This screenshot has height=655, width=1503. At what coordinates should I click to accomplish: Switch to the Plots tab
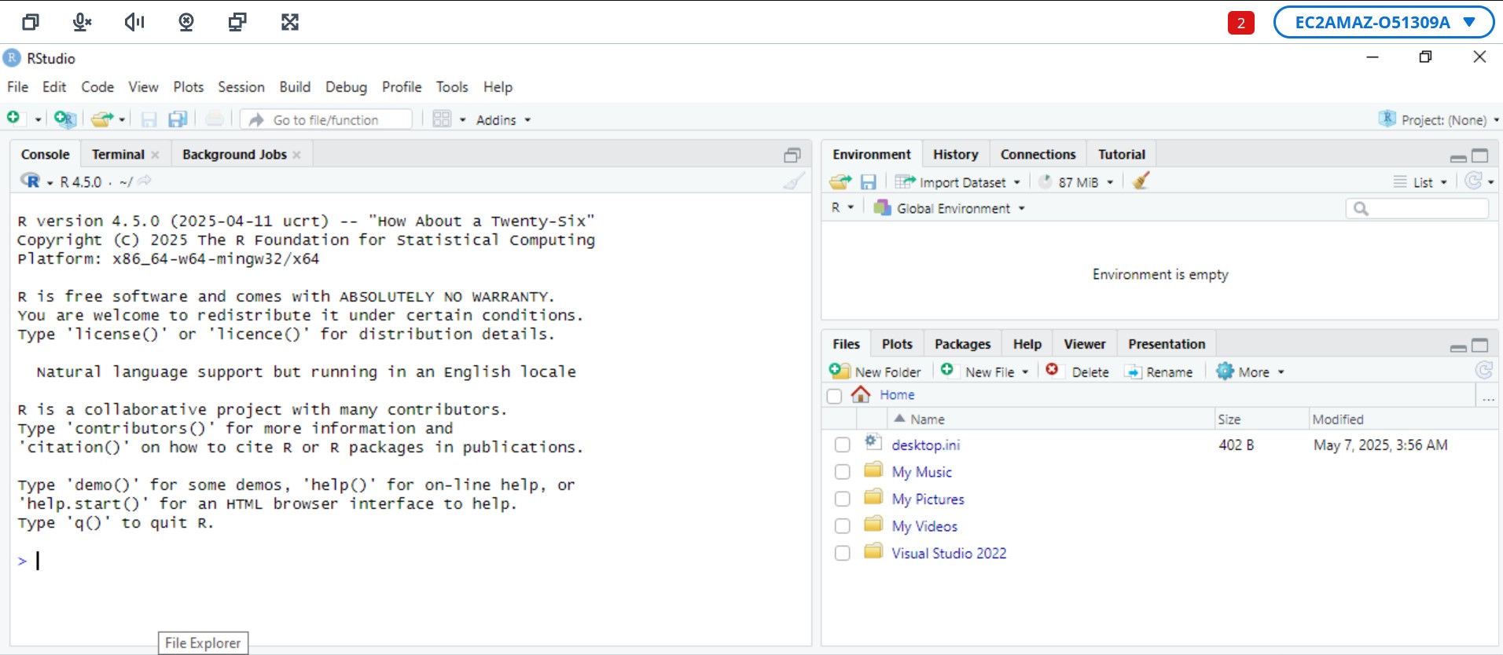click(897, 344)
